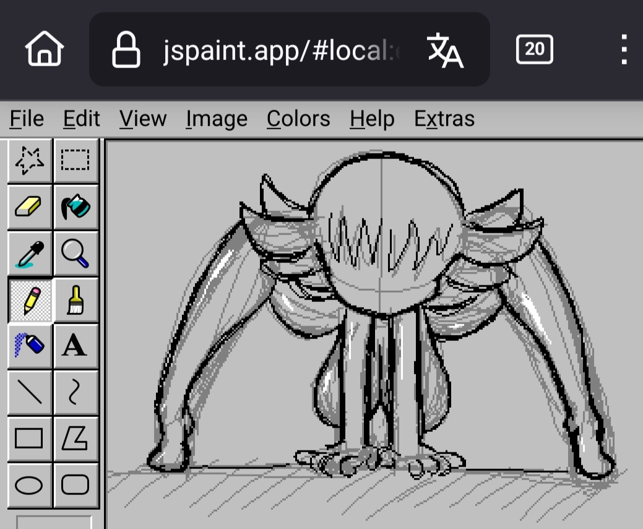Pick the Fill With Color bucket tool
Image resolution: width=643 pixels, height=529 pixels.
[x=76, y=207]
